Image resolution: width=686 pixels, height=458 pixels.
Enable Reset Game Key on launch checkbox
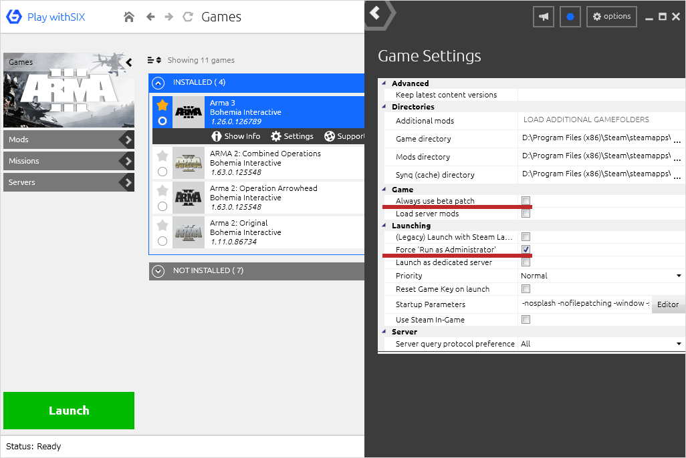[x=526, y=289]
